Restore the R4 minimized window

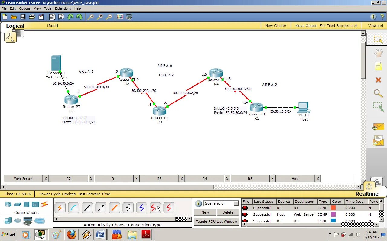coord(205,179)
